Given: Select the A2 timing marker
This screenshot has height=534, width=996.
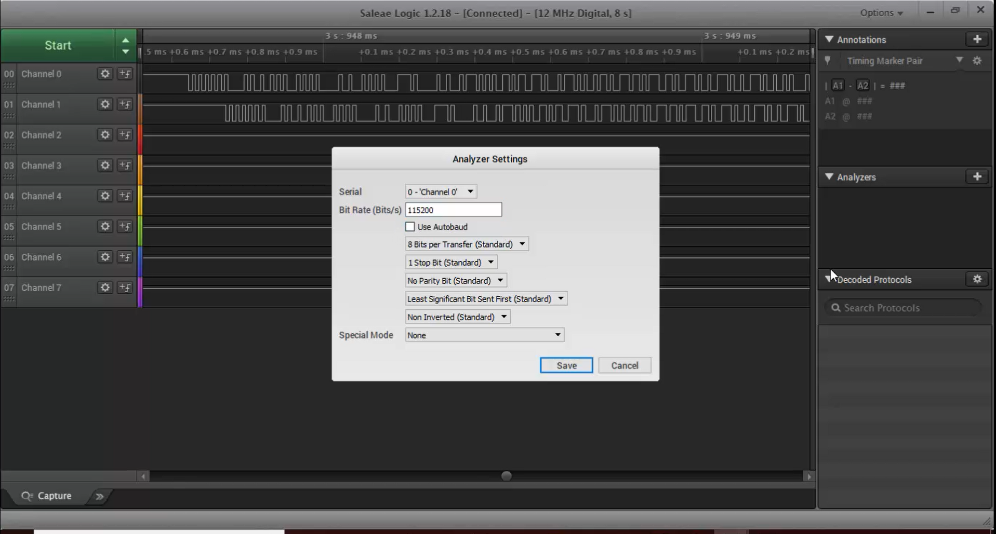Looking at the screenshot, I should pos(862,86).
